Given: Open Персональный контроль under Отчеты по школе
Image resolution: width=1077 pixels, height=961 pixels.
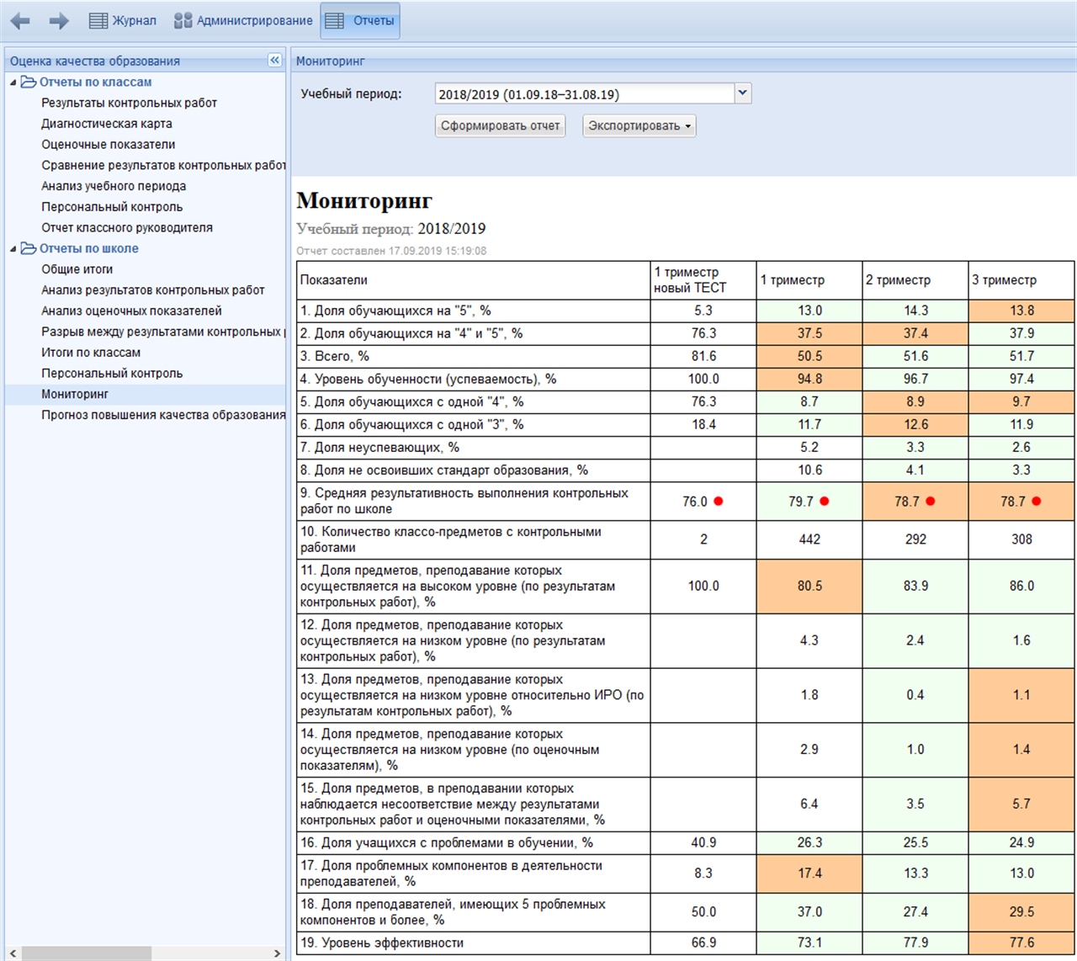Looking at the screenshot, I should click(112, 373).
